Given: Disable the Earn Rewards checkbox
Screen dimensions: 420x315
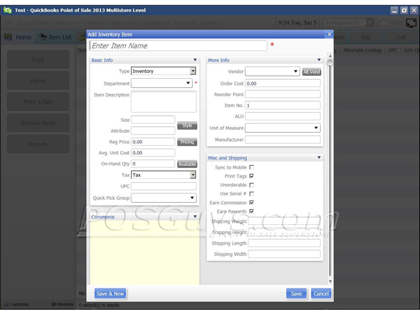Looking at the screenshot, I should click(251, 212).
